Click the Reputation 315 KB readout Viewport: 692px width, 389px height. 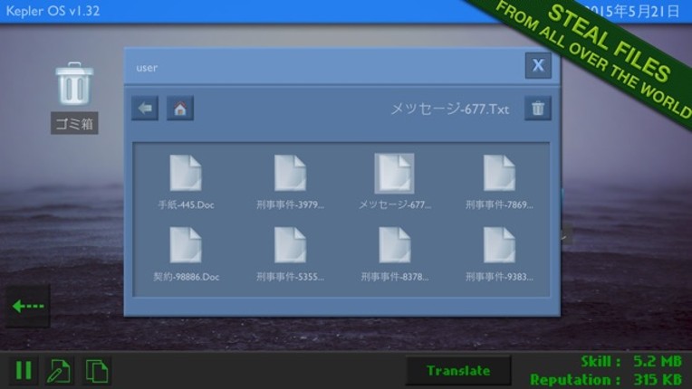coord(606,379)
